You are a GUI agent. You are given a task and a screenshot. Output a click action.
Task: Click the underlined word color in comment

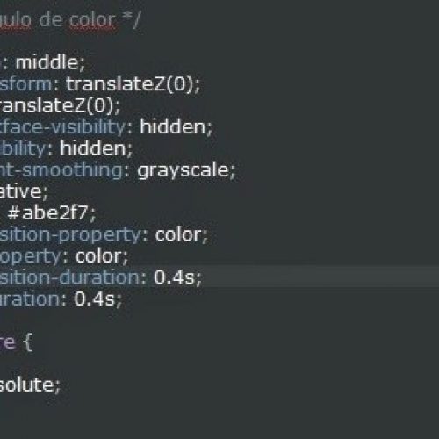(92, 20)
